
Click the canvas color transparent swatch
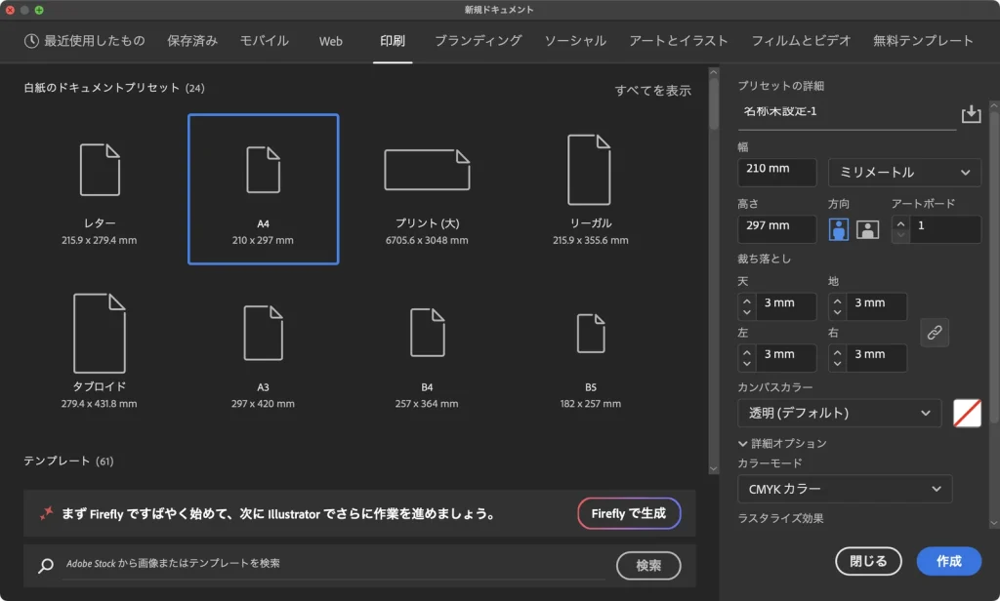click(x=967, y=413)
